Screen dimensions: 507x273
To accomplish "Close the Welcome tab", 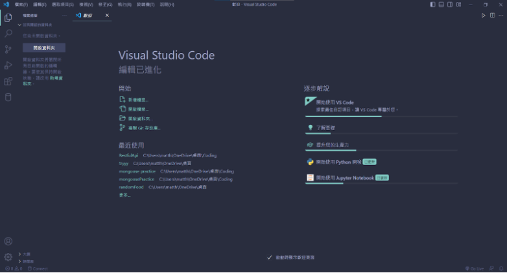I will coord(107,15).
